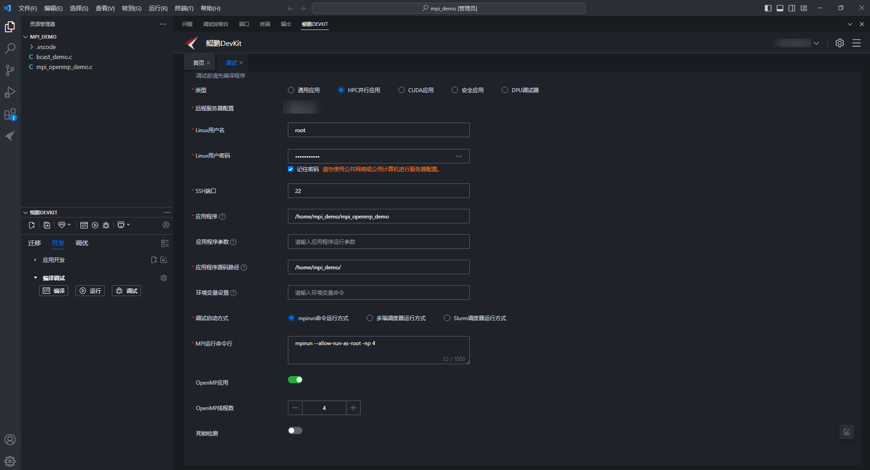Click the import project icon in DevKit toolbar

click(47, 225)
